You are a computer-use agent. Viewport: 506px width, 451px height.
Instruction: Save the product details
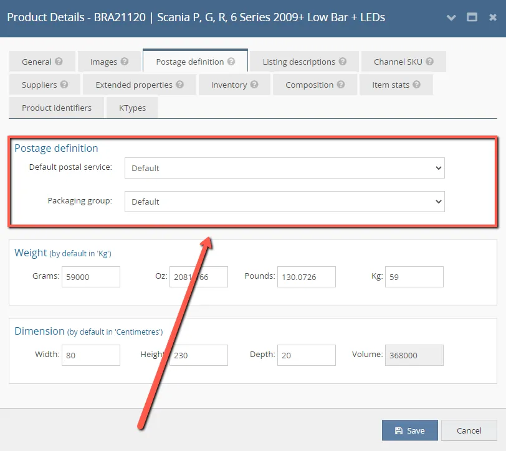pyautogui.click(x=410, y=430)
